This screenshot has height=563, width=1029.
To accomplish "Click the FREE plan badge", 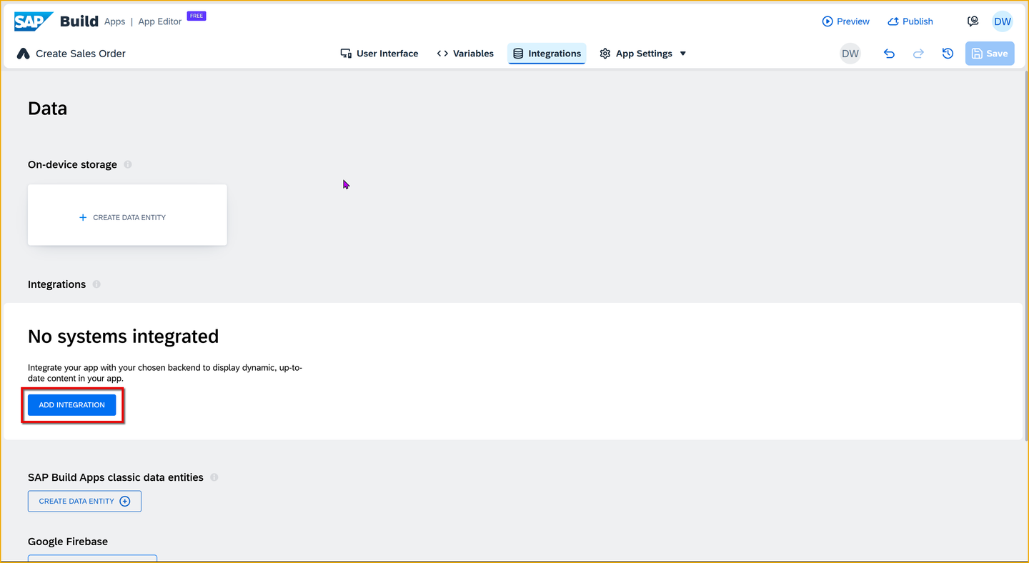I will pos(197,16).
